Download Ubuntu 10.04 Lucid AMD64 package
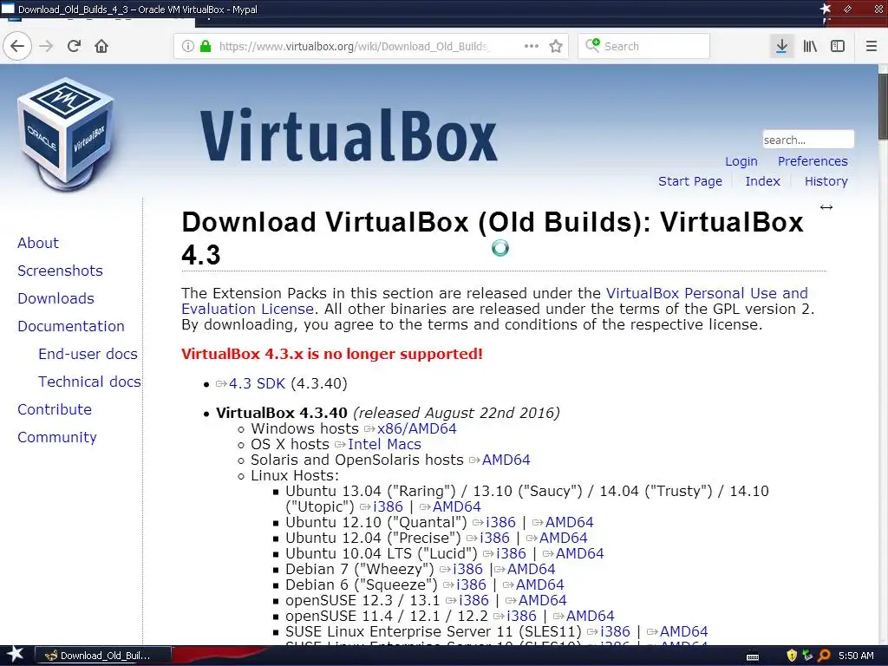 tap(580, 553)
